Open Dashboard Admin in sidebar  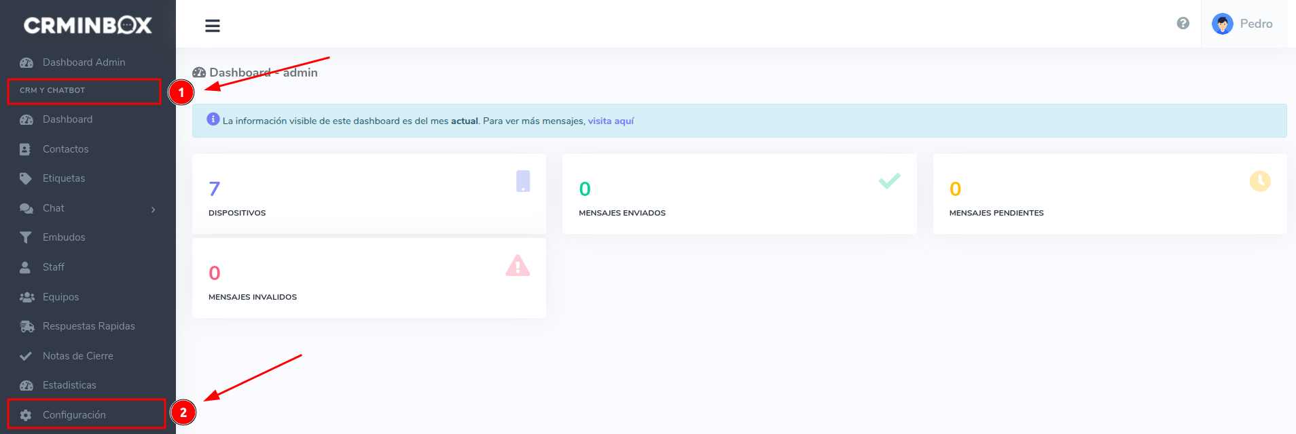pyautogui.click(x=84, y=62)
